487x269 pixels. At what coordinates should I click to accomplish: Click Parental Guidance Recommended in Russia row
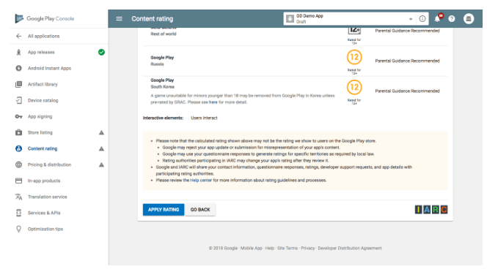[407, 61]
